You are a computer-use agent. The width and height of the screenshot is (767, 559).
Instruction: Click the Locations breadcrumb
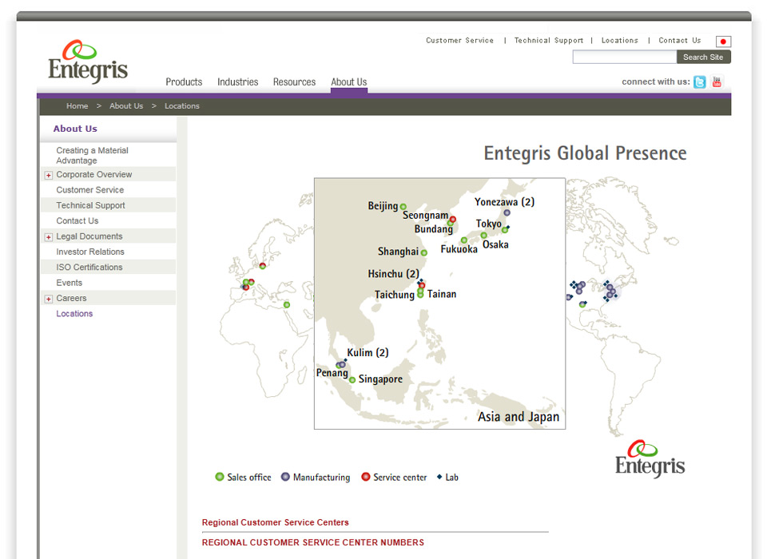click(x=182, y=105)
